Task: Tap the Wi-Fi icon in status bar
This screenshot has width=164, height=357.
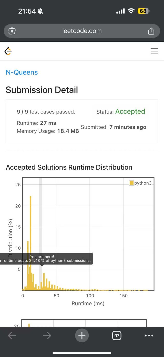Action: coord(131,11)
